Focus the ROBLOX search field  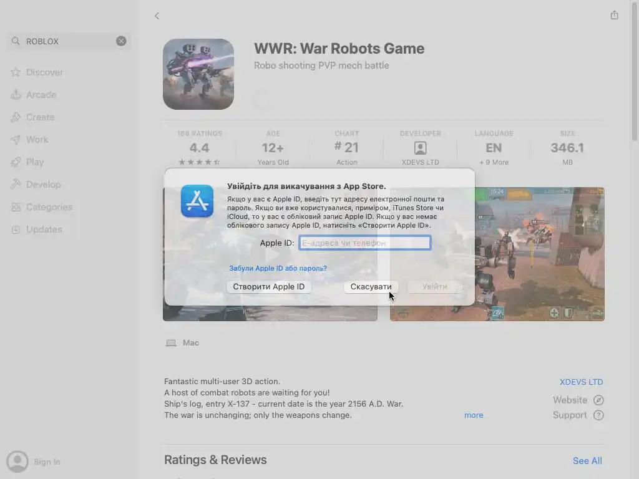click(69, 41)
